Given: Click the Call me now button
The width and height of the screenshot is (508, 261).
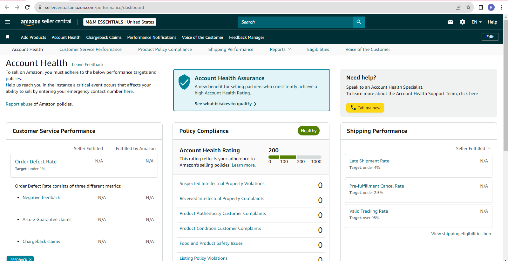Looking at the screenshot, I should click(x=365, y=108).
